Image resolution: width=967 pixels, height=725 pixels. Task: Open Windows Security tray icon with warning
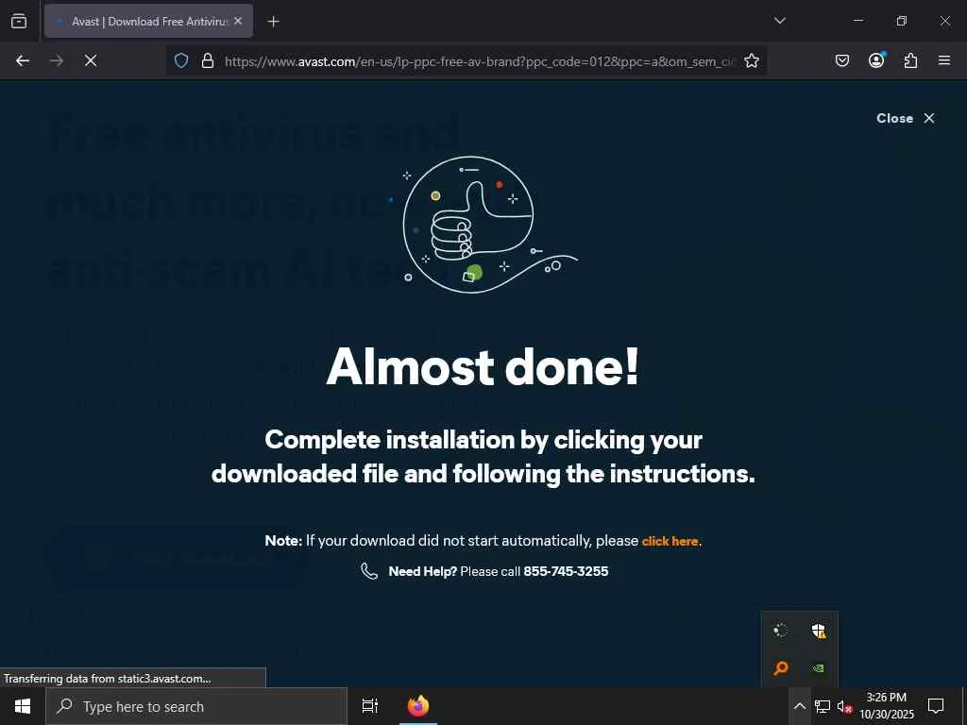819,631
